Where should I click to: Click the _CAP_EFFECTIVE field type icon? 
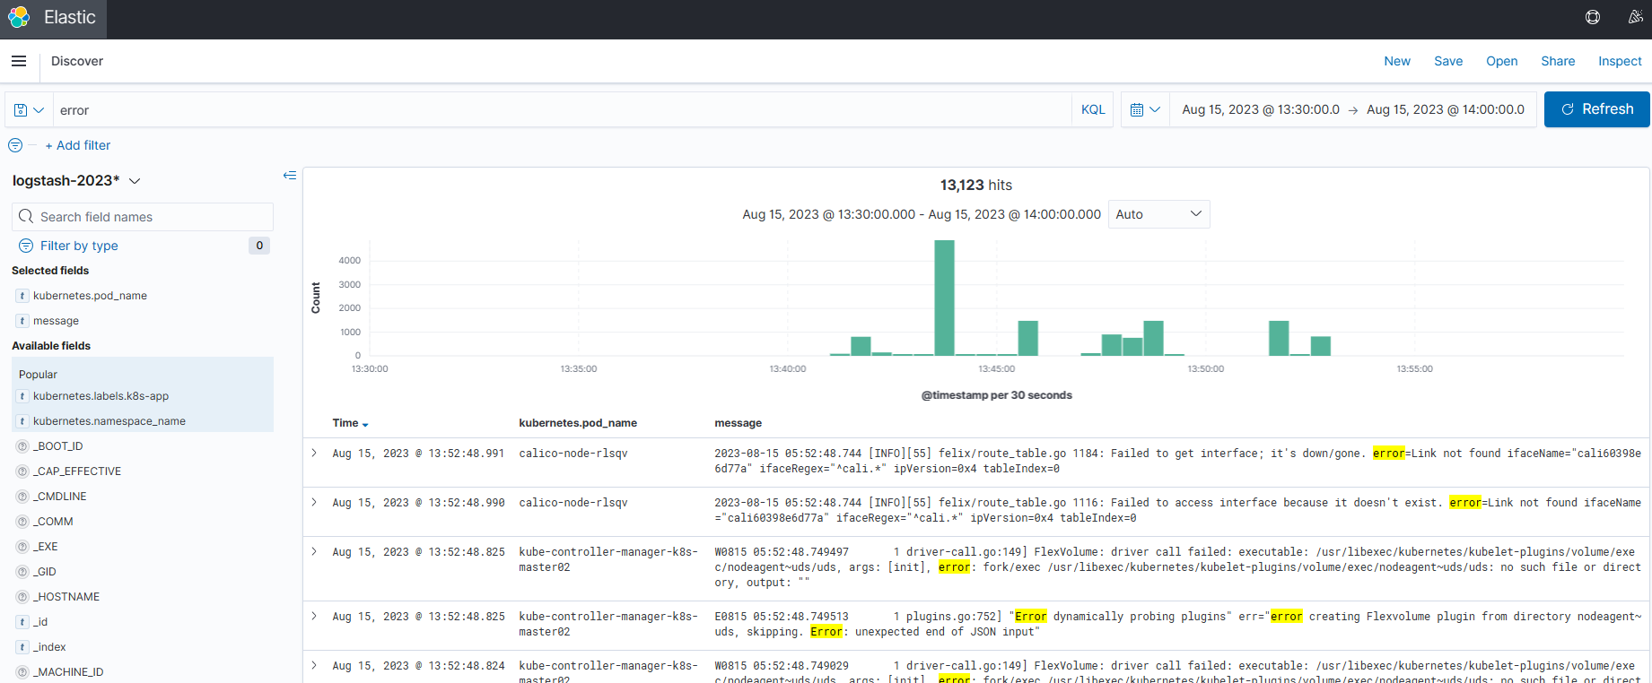click(22, 471)
